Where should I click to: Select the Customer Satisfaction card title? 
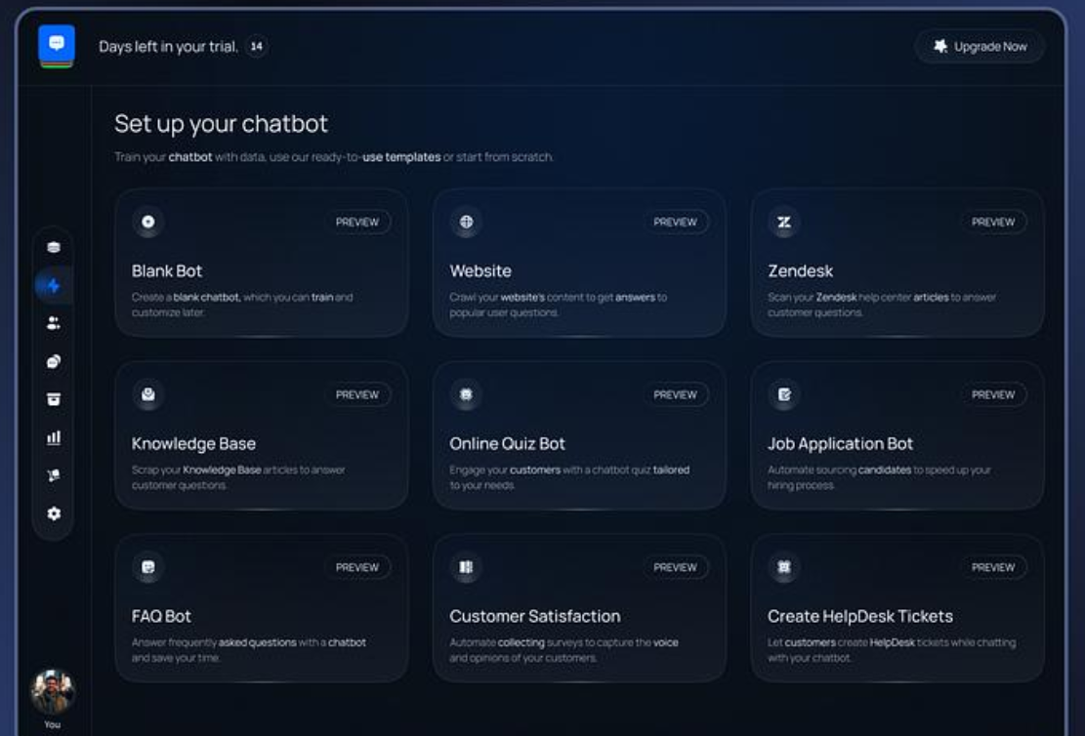click(535, 616)
